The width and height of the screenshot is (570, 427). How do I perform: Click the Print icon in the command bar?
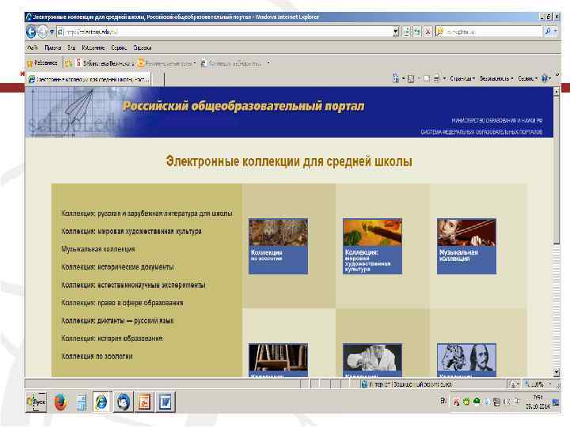(x=436, y=78)
